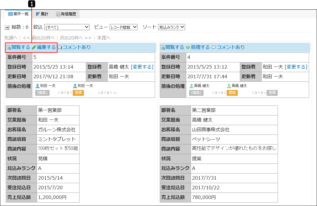Click コメントあり on record number 5

pyautogui.click(x=77, y=47)
